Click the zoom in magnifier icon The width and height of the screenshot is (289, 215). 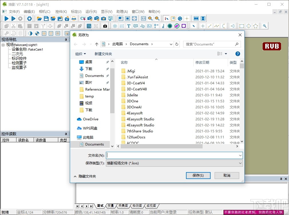point(150,18)
